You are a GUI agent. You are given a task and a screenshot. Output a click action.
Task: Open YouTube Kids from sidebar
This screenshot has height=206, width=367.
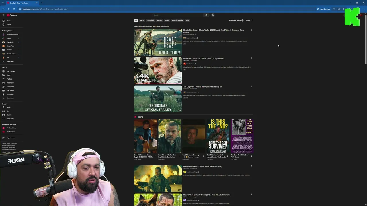[11, 132]
